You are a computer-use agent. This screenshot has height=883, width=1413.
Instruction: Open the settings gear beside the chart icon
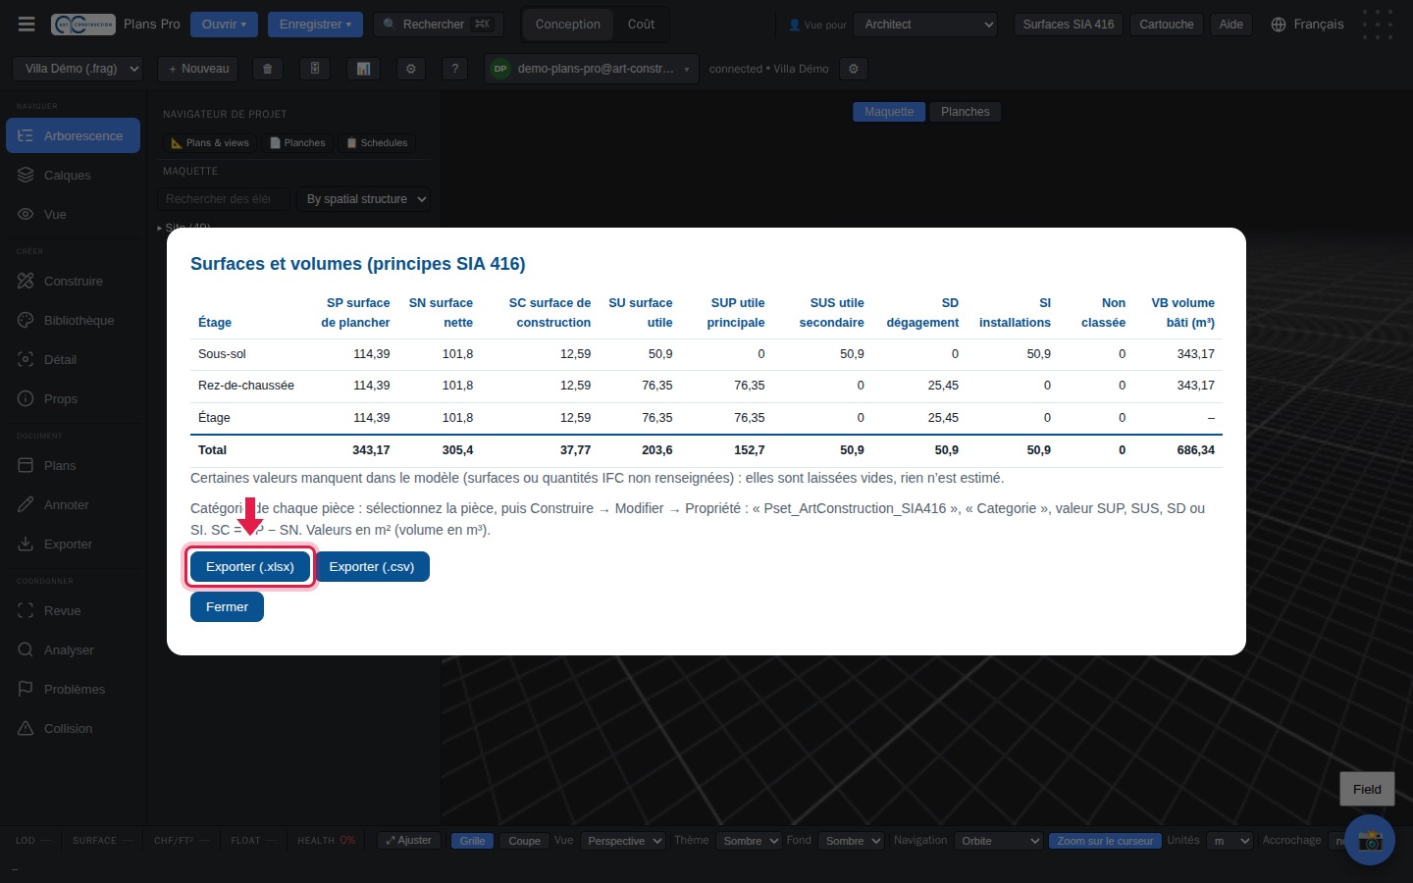[411, 69]
